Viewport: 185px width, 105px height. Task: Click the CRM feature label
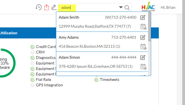point(40,52)
